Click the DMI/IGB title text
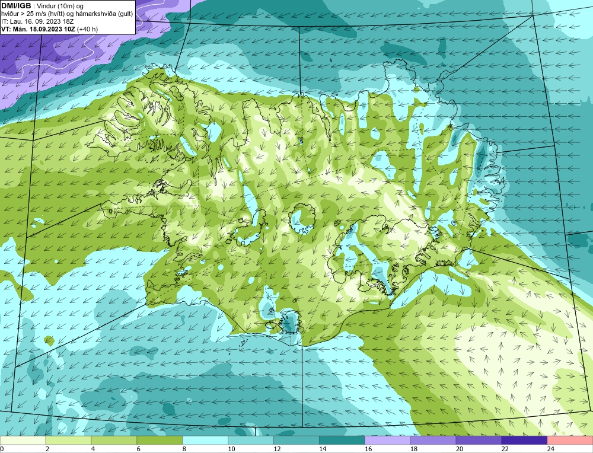Viewport: 593px width, 453px height. [x=16, y=6]
